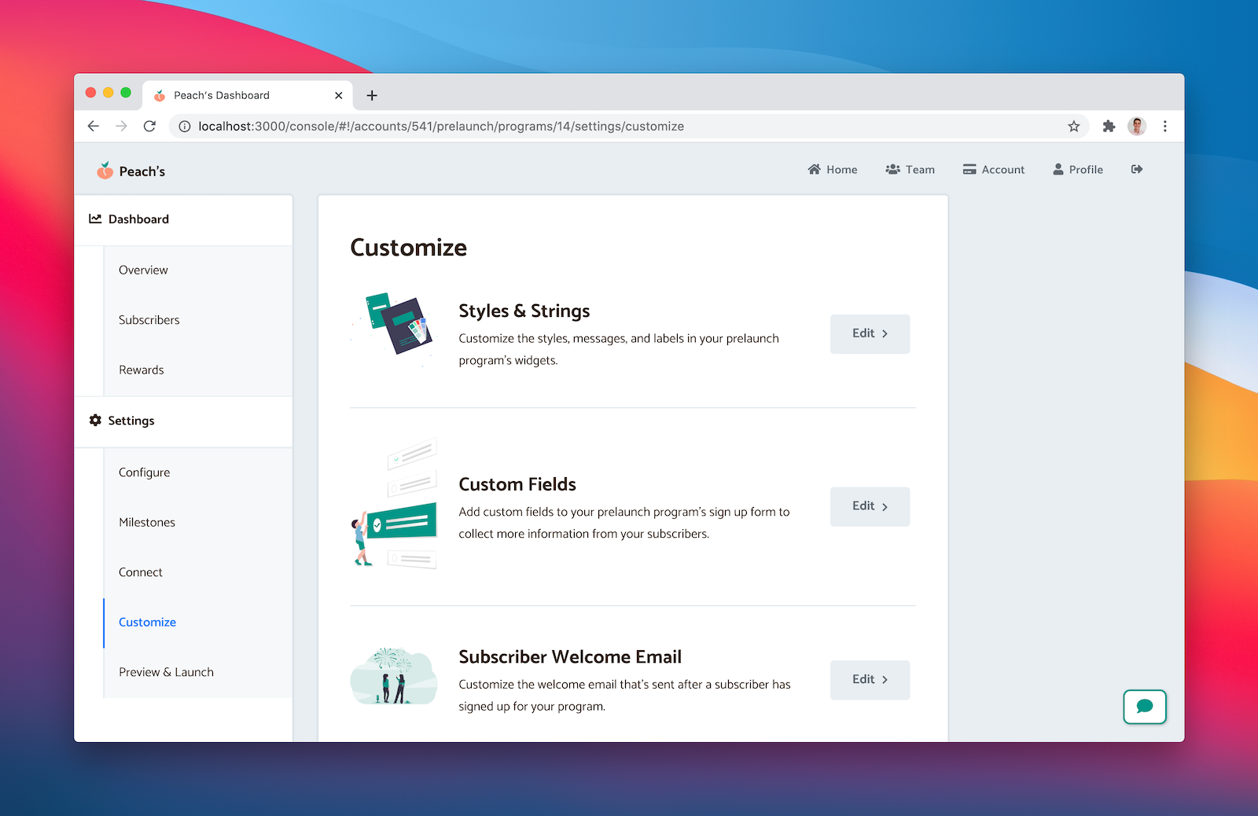Click the Subscriber Welcome Email illustration

(393, 676)
